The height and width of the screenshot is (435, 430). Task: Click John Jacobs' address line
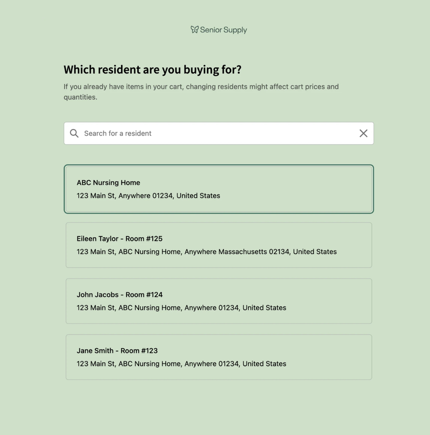coord(181,307)
